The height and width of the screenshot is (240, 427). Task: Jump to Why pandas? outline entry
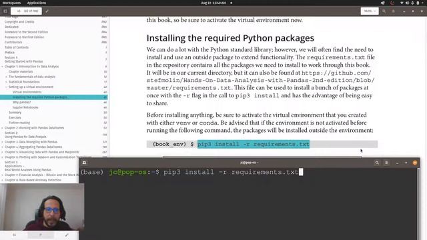pyautogui.click(x=22, y=102)
